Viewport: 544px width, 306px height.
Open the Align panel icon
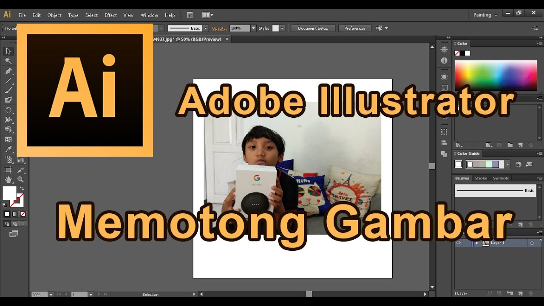pos(444,143)
